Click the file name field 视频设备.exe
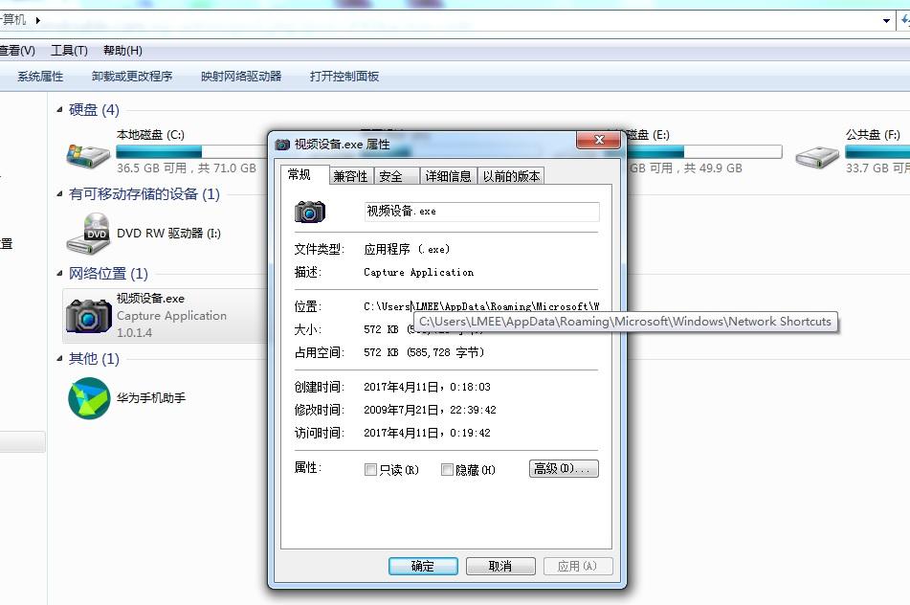Screen dimensions: 910x605 point(481,212)
